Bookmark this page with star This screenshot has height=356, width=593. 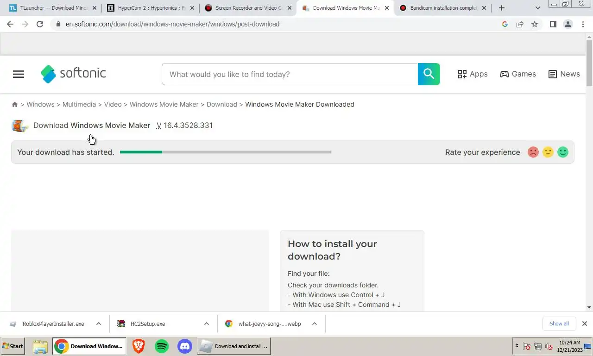[x=535, y=24]
